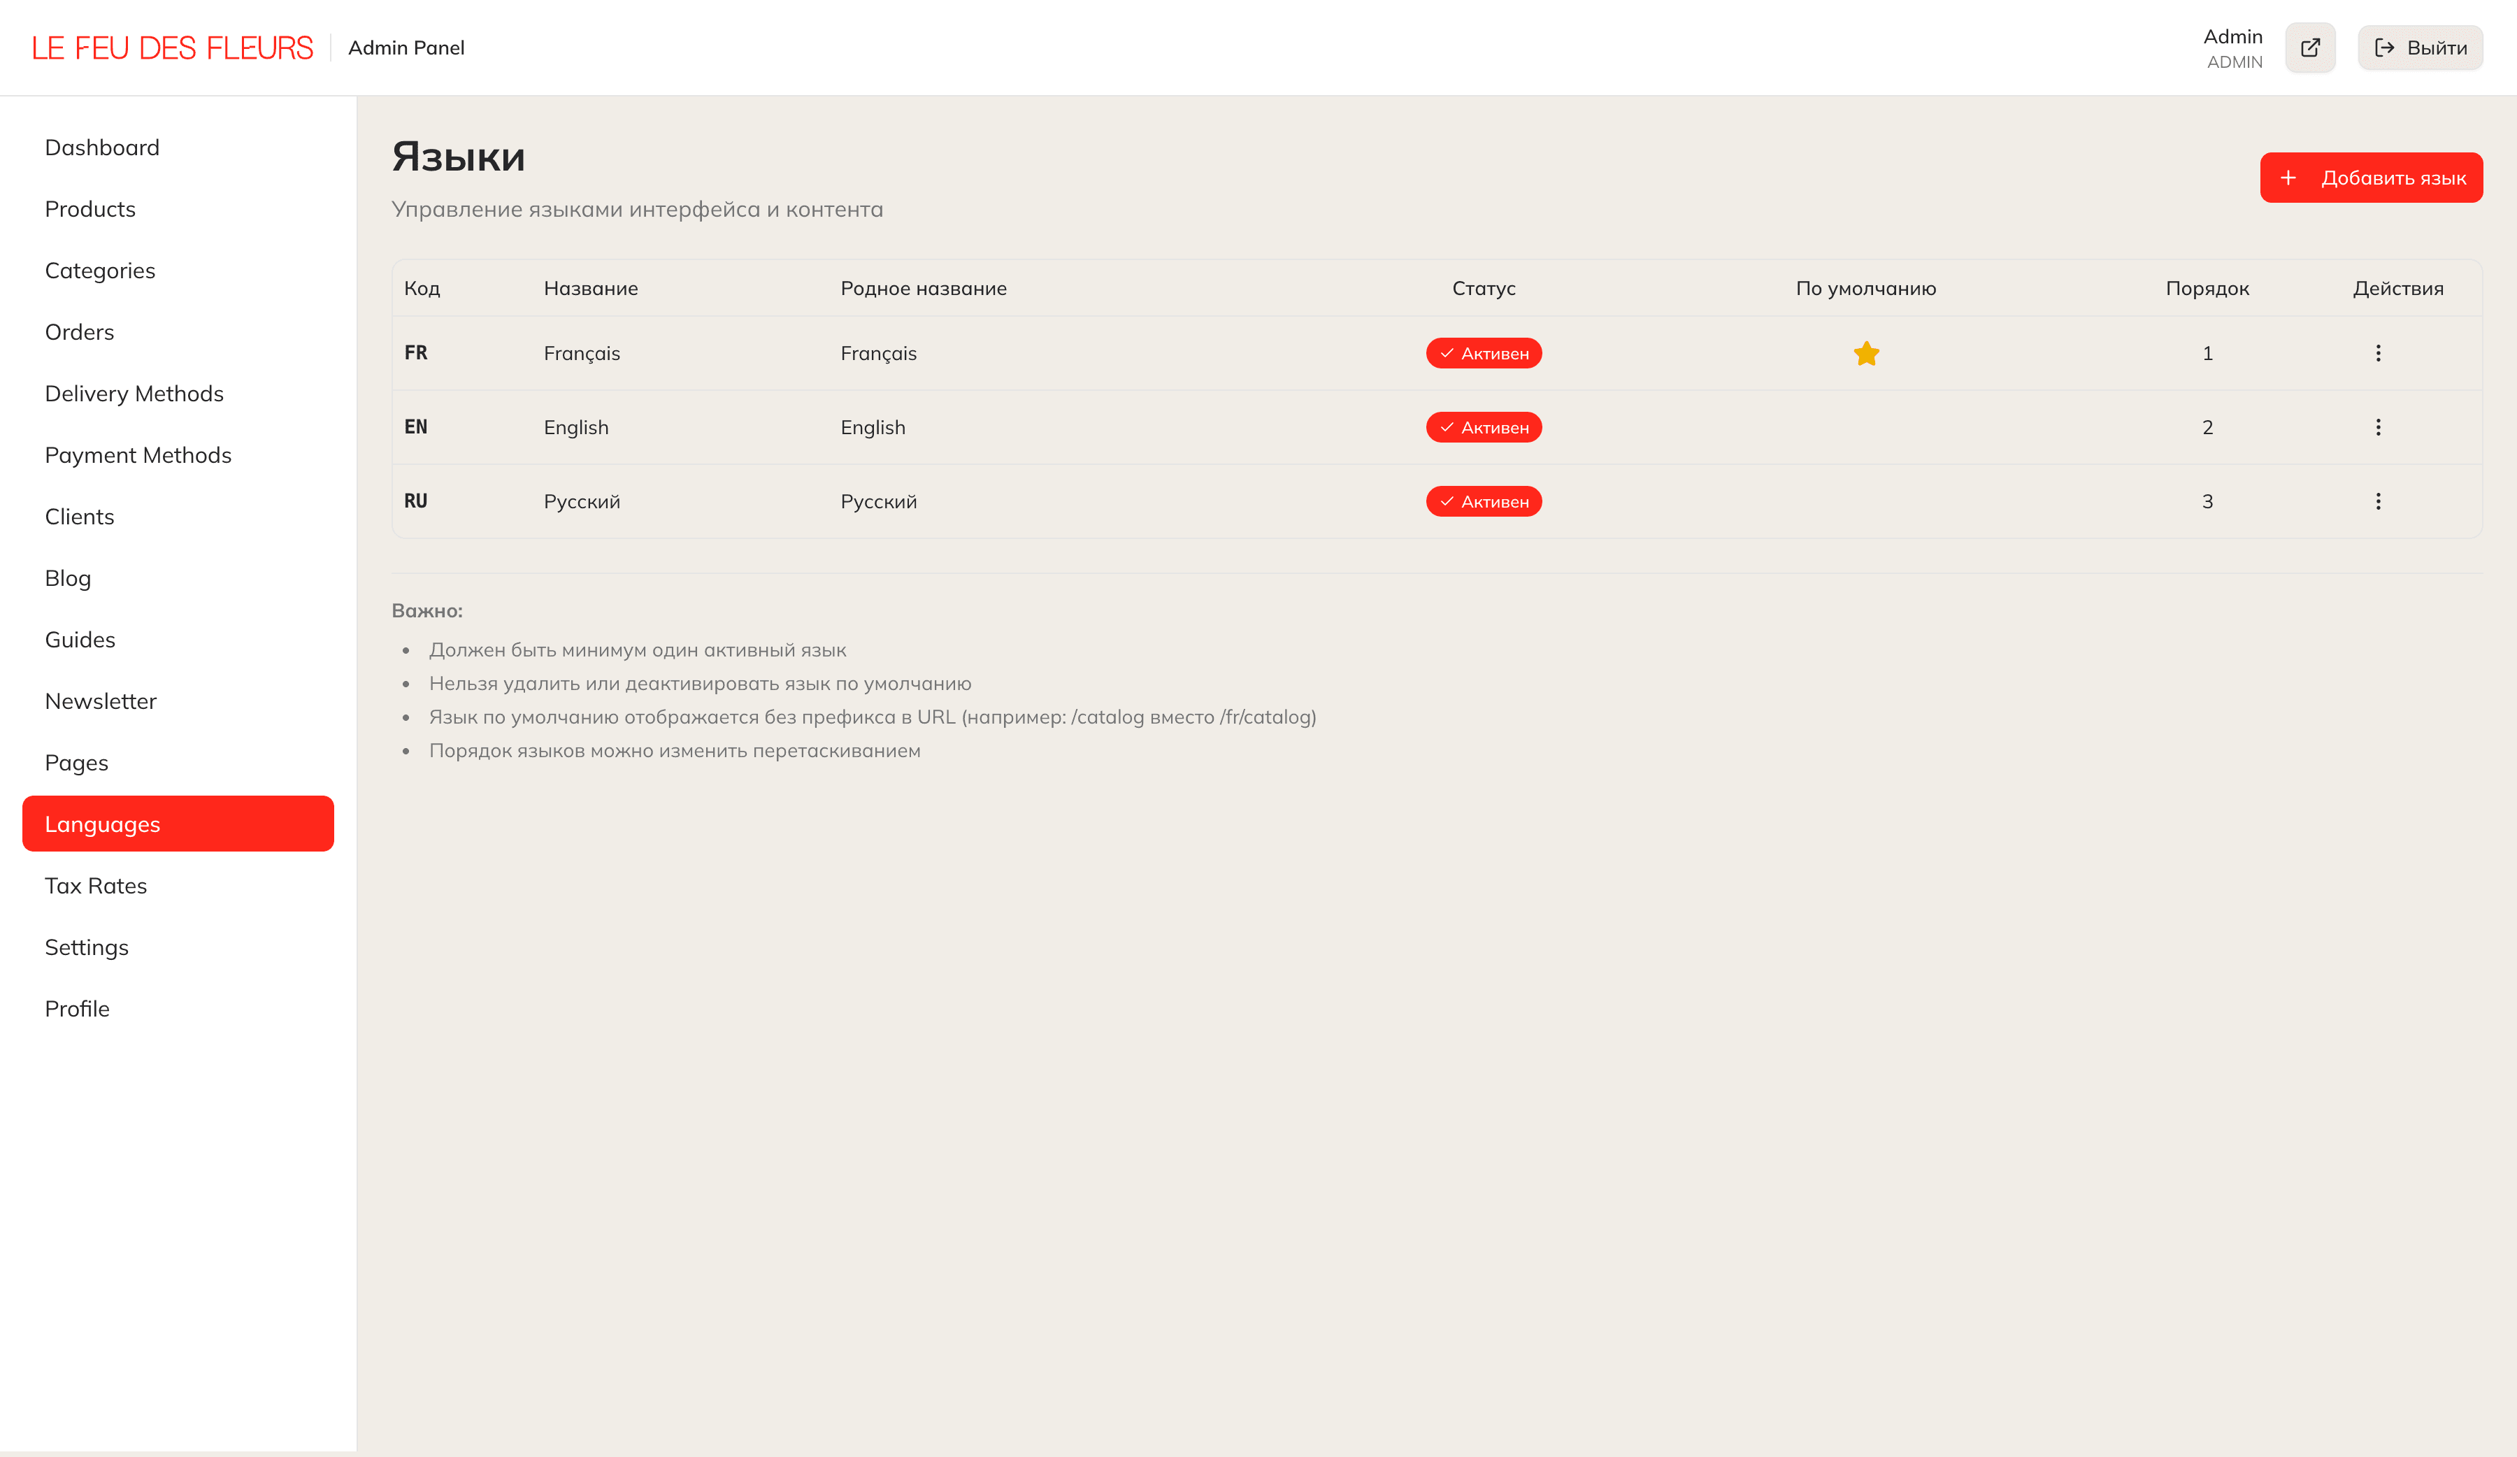
Task: Go to Dashboard in sidebar
Action: 102,148
